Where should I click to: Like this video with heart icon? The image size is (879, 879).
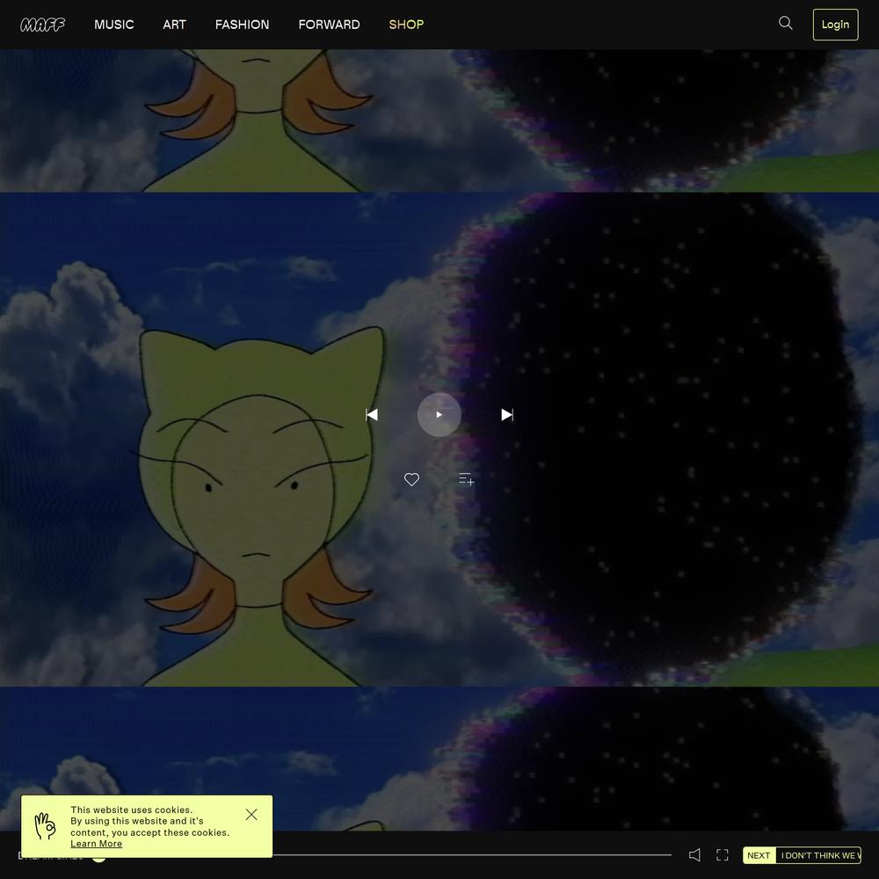point(411,479)
